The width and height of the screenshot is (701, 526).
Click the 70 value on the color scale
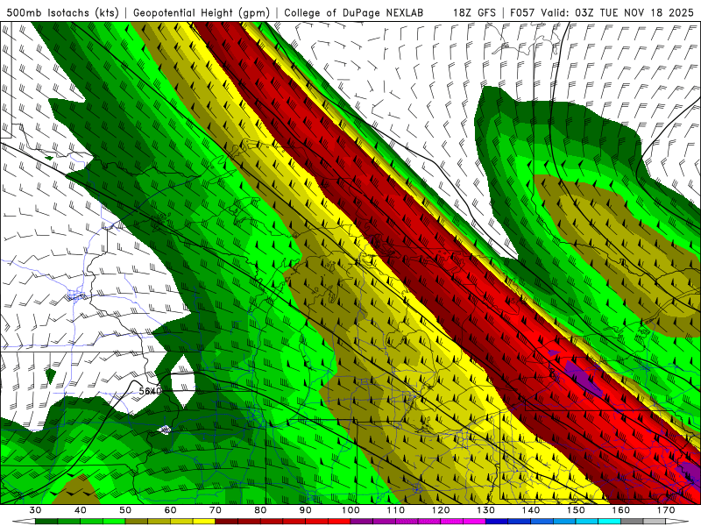216,510
